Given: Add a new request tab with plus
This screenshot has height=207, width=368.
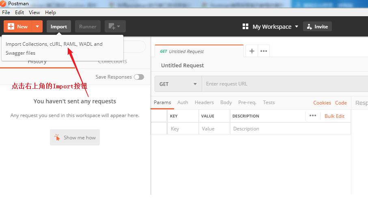Looking at the screenshot, I should (x=252, y=51).
